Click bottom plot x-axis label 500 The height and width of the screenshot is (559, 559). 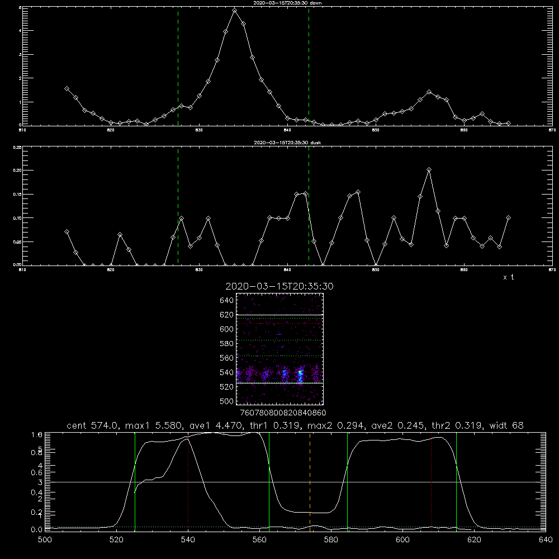coord(45,540)
